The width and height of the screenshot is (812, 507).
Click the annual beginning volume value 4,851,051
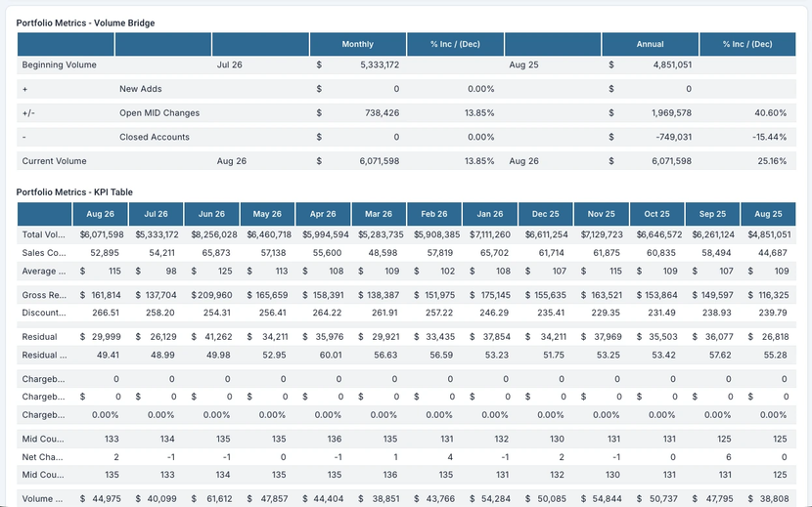672,64
